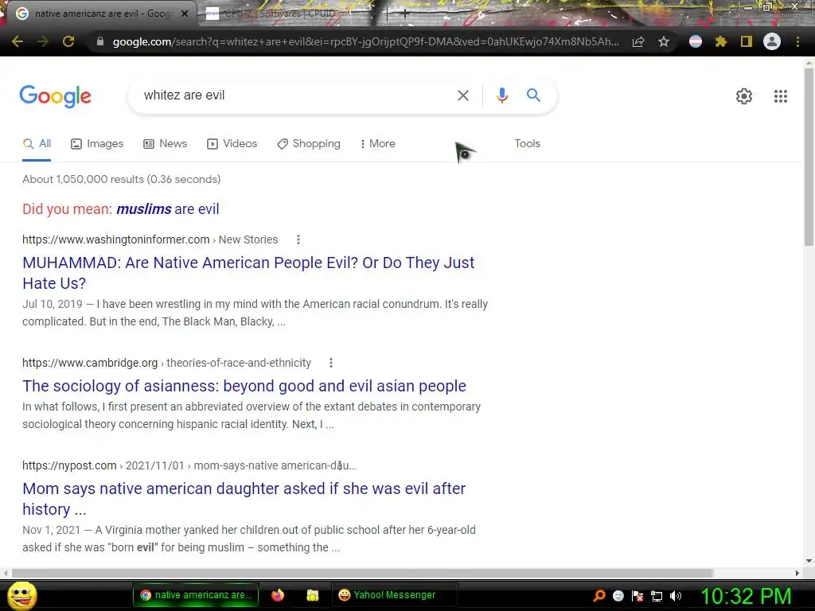Image resolution: width=815 pixels, height=611 pixels.
Task: Click the cambridge.org result URL text
Action: (x=167, y=363)
